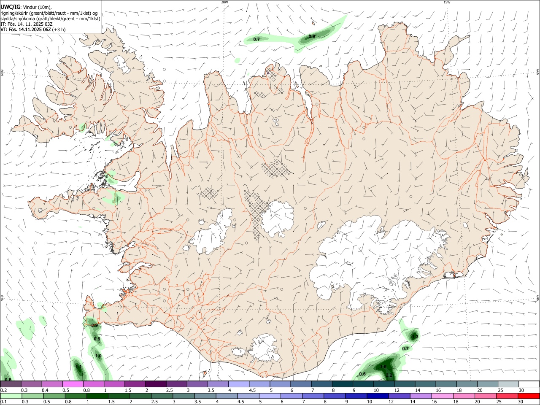The image size is (540, 405).
Task: Click the '1.1' precipitation value
Action: pos(78,367)
